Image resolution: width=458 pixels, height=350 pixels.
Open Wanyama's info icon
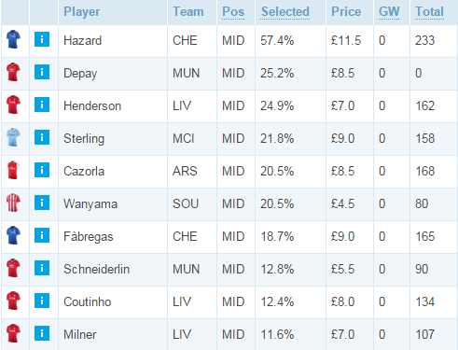tap(42, 203)
